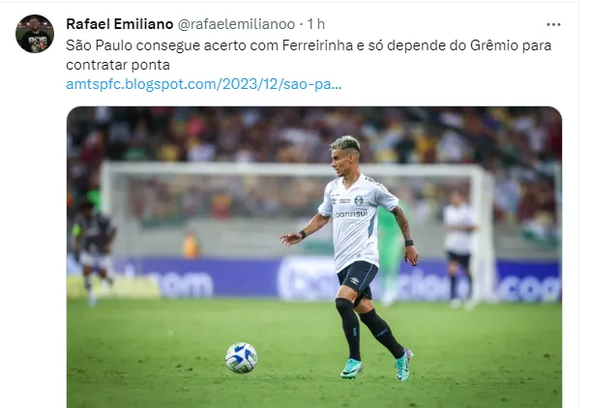The image size is (592, 408).
Task: Click the purple advertising board in the photo
Action: (x=313, y=279)
